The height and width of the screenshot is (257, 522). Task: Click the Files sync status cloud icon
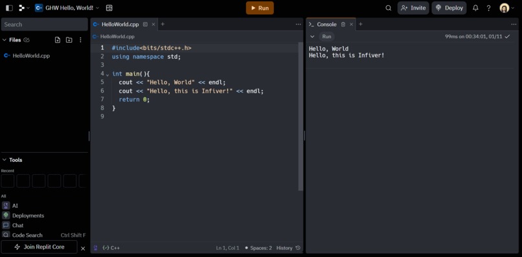point(27,40)
